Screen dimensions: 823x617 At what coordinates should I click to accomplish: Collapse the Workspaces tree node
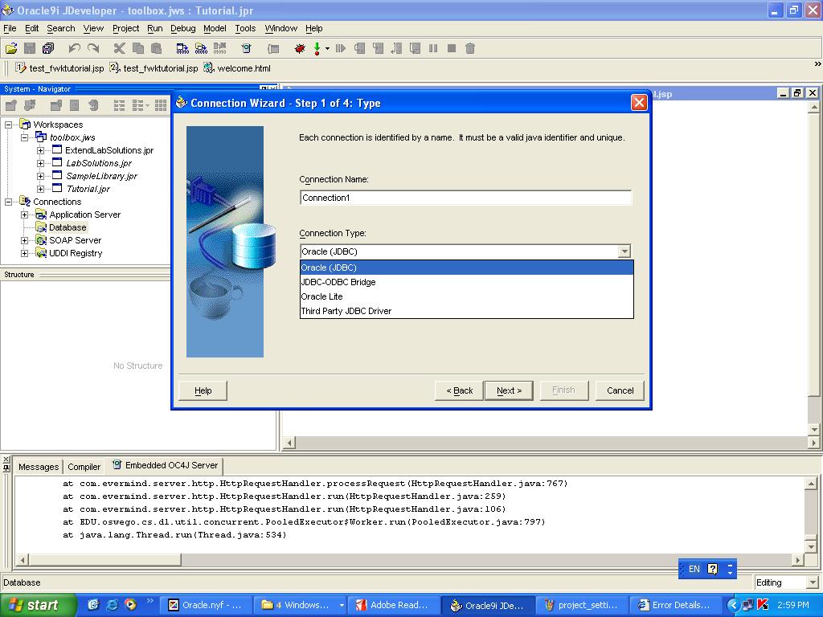pyautogui.click(x=8, y=125)
